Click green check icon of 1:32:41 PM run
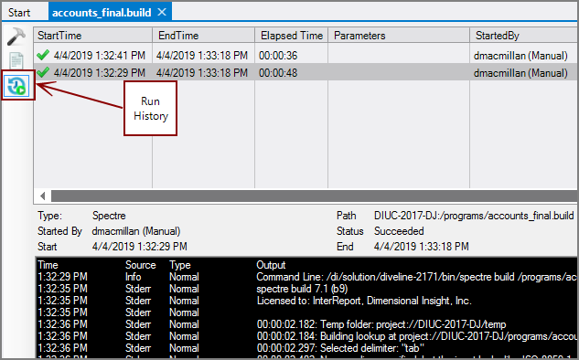Image resolution: width=579 pixels, height=360 pixels. pyautogui.click(x=43, y=55)
